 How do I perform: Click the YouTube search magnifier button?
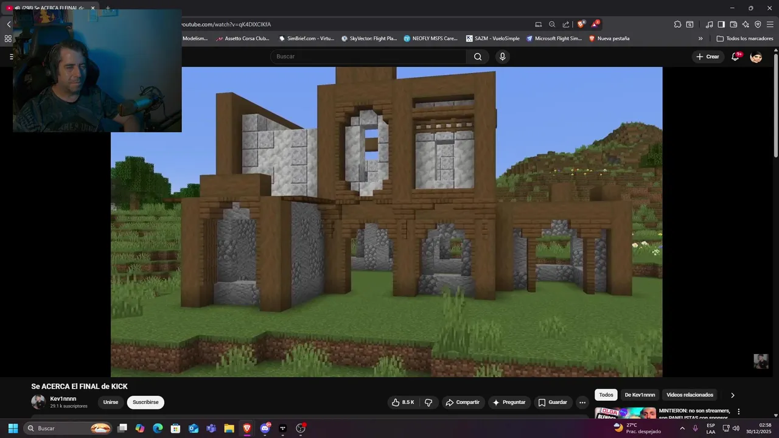[478, 57]
